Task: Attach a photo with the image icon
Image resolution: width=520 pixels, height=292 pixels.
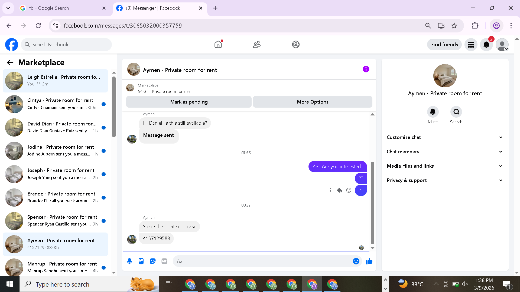Action: pos(141,261)
